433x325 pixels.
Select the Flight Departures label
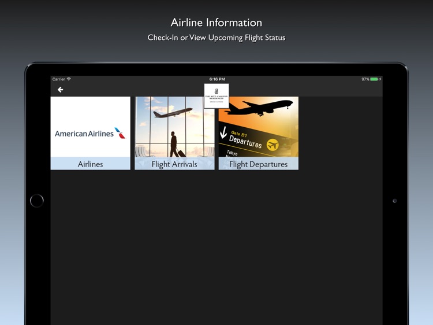[x=259, y=164]
